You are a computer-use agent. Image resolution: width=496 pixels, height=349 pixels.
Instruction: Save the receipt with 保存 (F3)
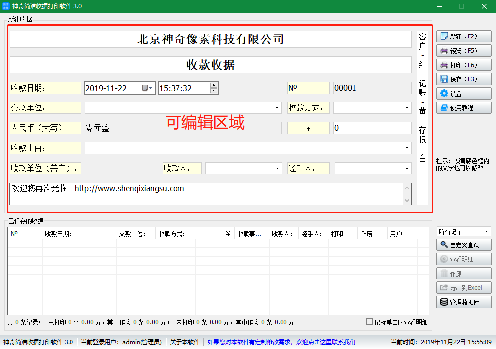463,79
